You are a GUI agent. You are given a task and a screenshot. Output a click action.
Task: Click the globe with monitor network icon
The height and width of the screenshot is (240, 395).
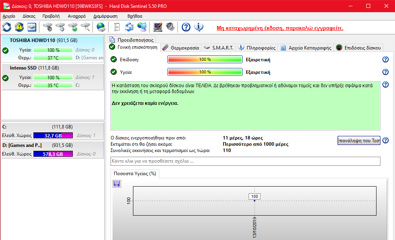[x=142, y=27]
